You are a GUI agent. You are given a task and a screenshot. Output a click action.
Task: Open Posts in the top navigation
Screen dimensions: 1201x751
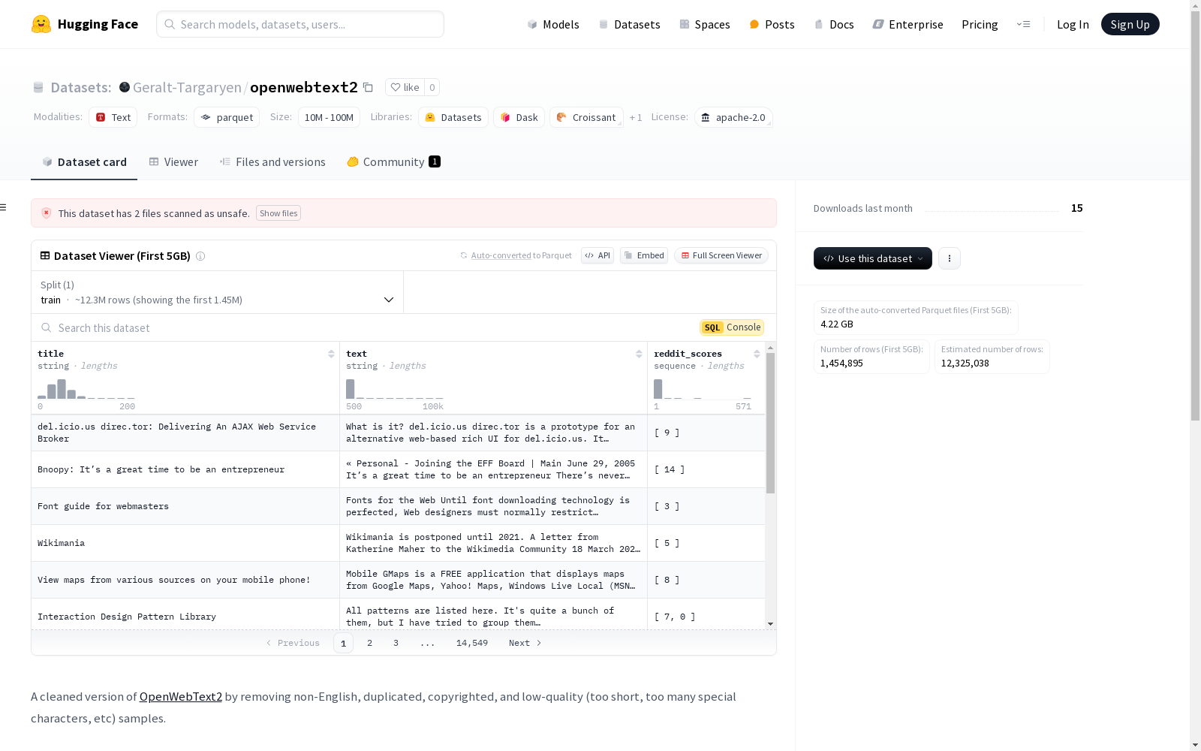click(x=772, y=24)
